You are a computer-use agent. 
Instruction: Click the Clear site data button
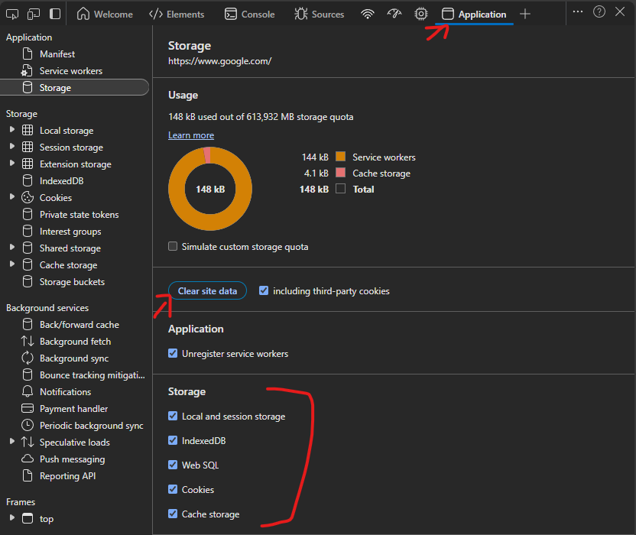point(207,291)
